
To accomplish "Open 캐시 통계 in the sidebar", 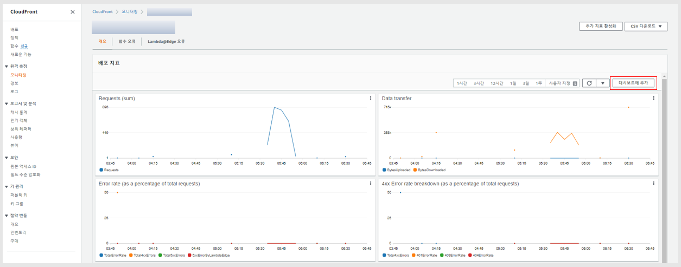I will [18, 112].
